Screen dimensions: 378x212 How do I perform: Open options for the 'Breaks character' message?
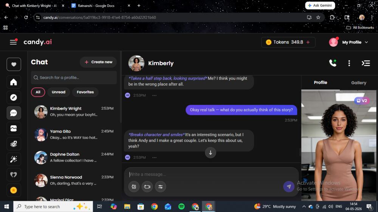tap(154, 157)
